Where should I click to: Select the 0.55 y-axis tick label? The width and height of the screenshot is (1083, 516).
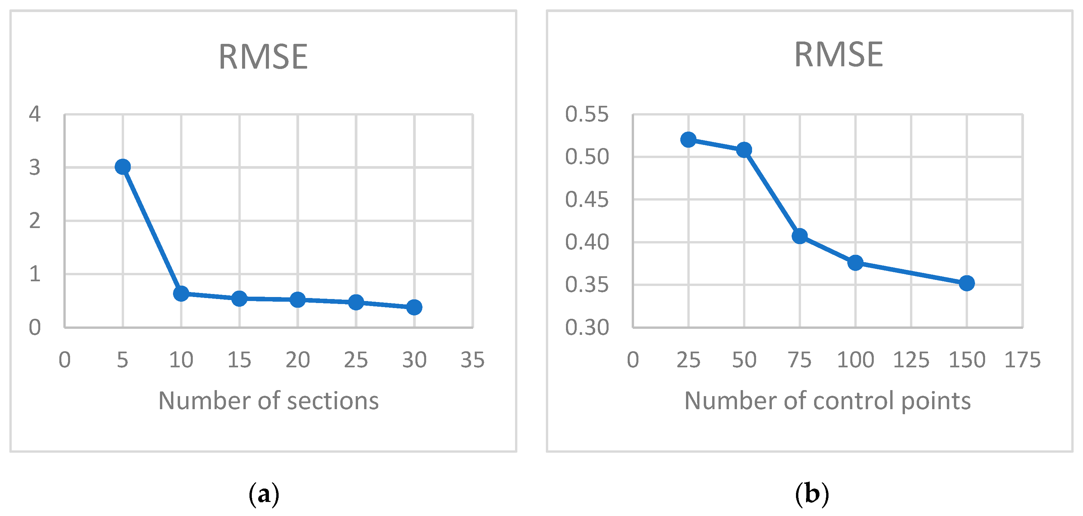(586, 114)
